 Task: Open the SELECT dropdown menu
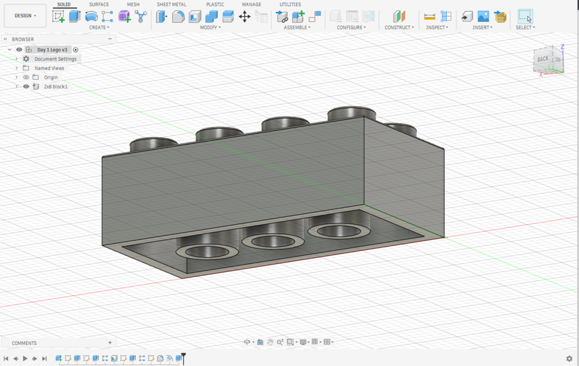525,27
